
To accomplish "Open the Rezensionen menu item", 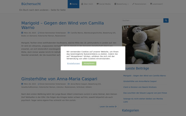I will click(x=139, y=4).
